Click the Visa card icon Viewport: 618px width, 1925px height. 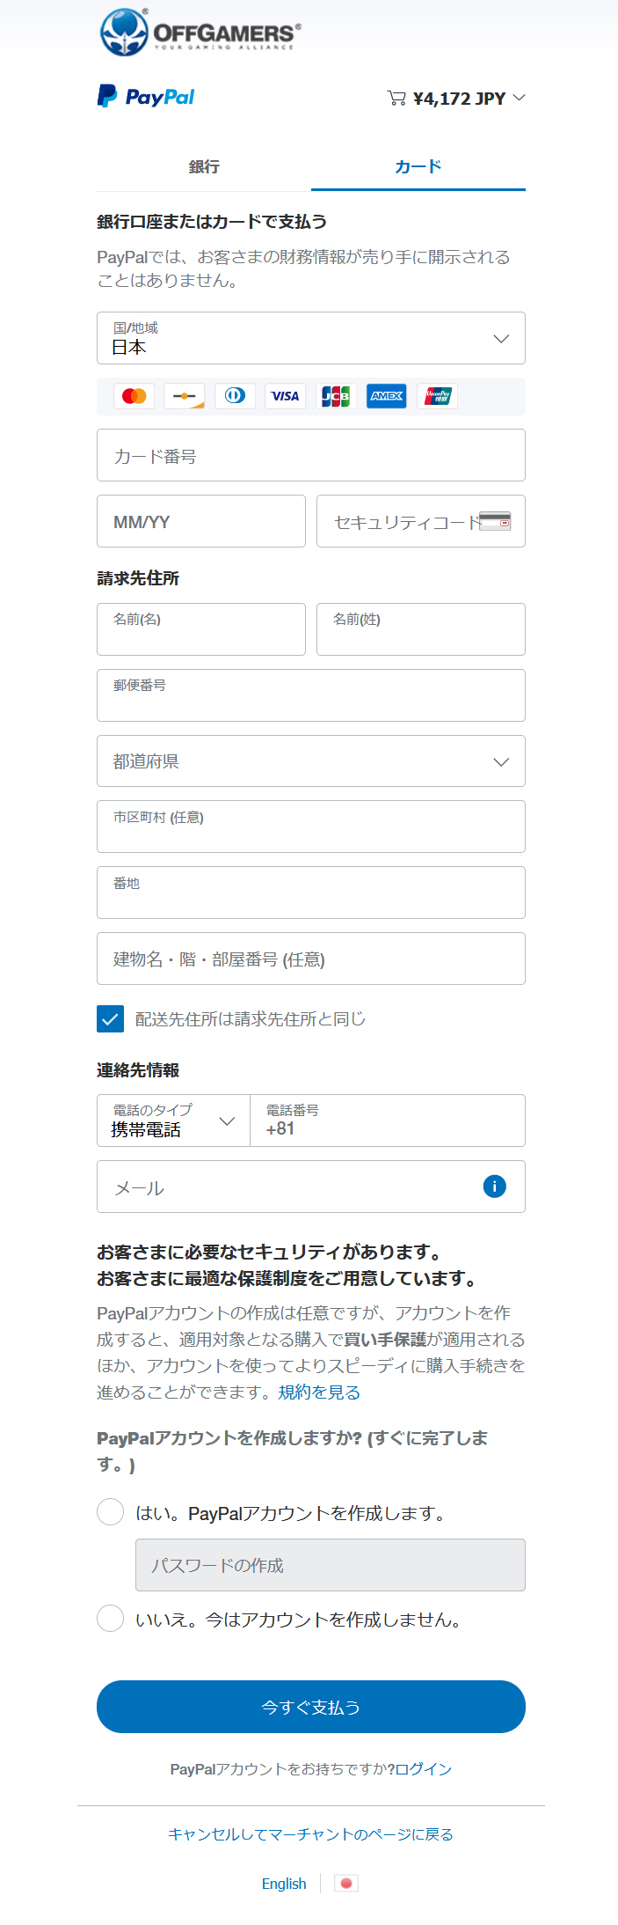[285, 396]
